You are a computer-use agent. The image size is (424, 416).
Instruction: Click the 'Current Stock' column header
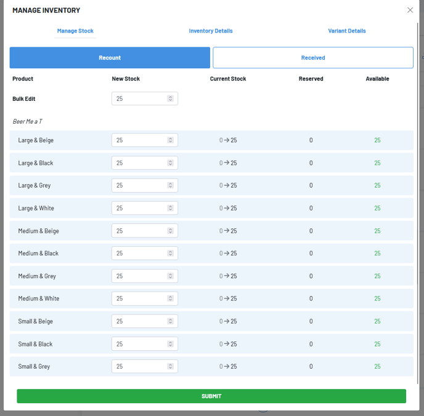[x=228, y=79]
